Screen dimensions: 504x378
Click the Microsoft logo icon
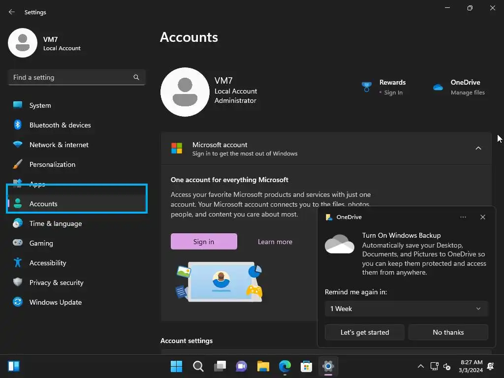[x=177, y=148]
